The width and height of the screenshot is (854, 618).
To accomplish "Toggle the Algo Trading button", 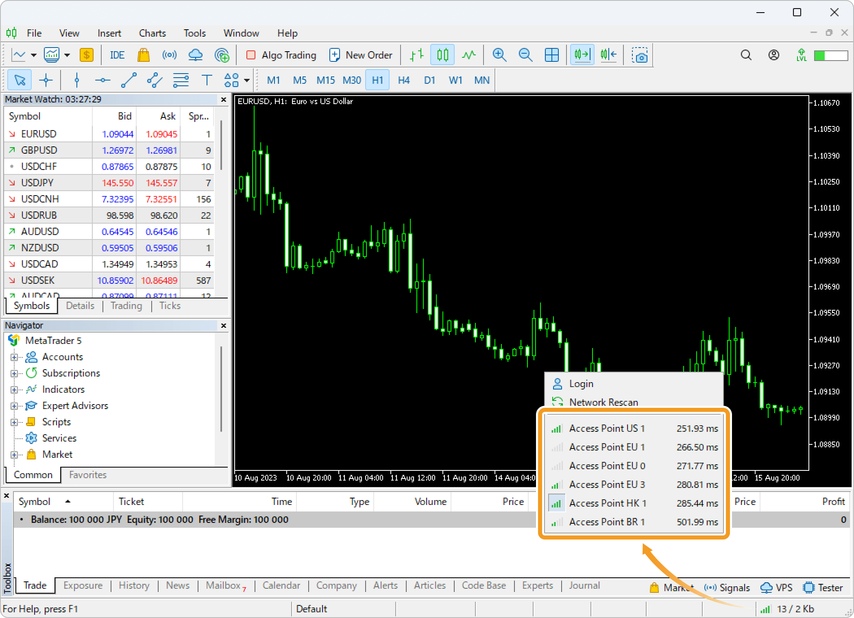I will pyautogui.click(x=281, y=55).
